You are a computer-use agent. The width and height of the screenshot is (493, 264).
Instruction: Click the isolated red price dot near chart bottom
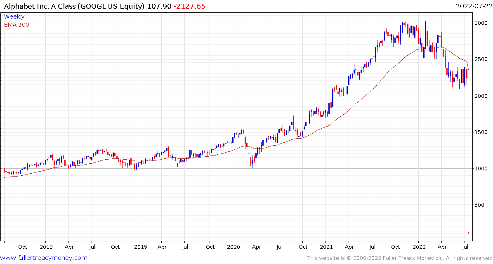coord(468,233)
